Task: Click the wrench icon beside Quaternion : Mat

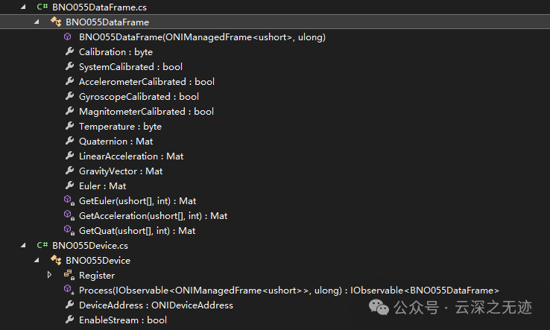Action: point(69,141)
